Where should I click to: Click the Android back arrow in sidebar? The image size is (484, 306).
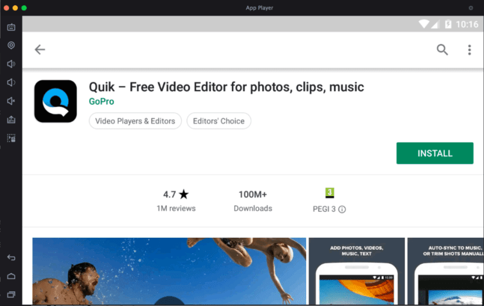coord(11,258)
